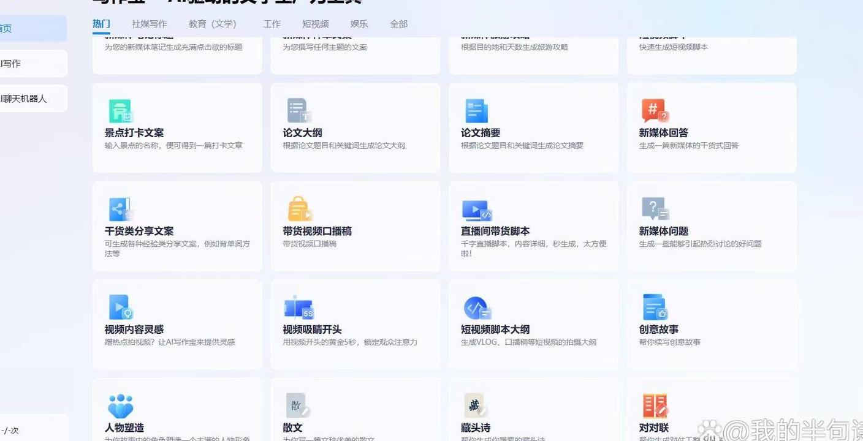This screenshot has width=863, height=441.
Task: Click description 为您撰写任何主题的文案
Action: pyautogui.click(x=325, y=47)
